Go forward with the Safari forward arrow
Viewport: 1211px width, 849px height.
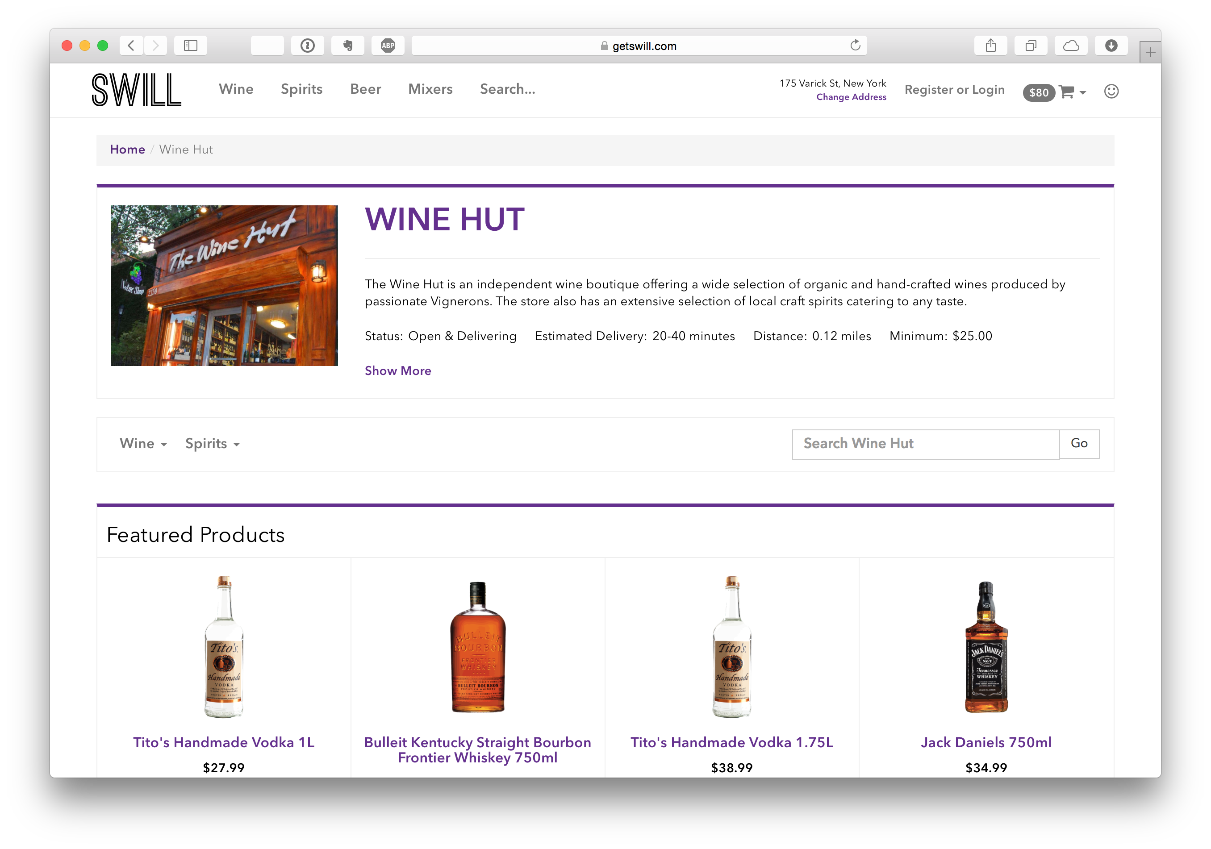click(155, 46)
